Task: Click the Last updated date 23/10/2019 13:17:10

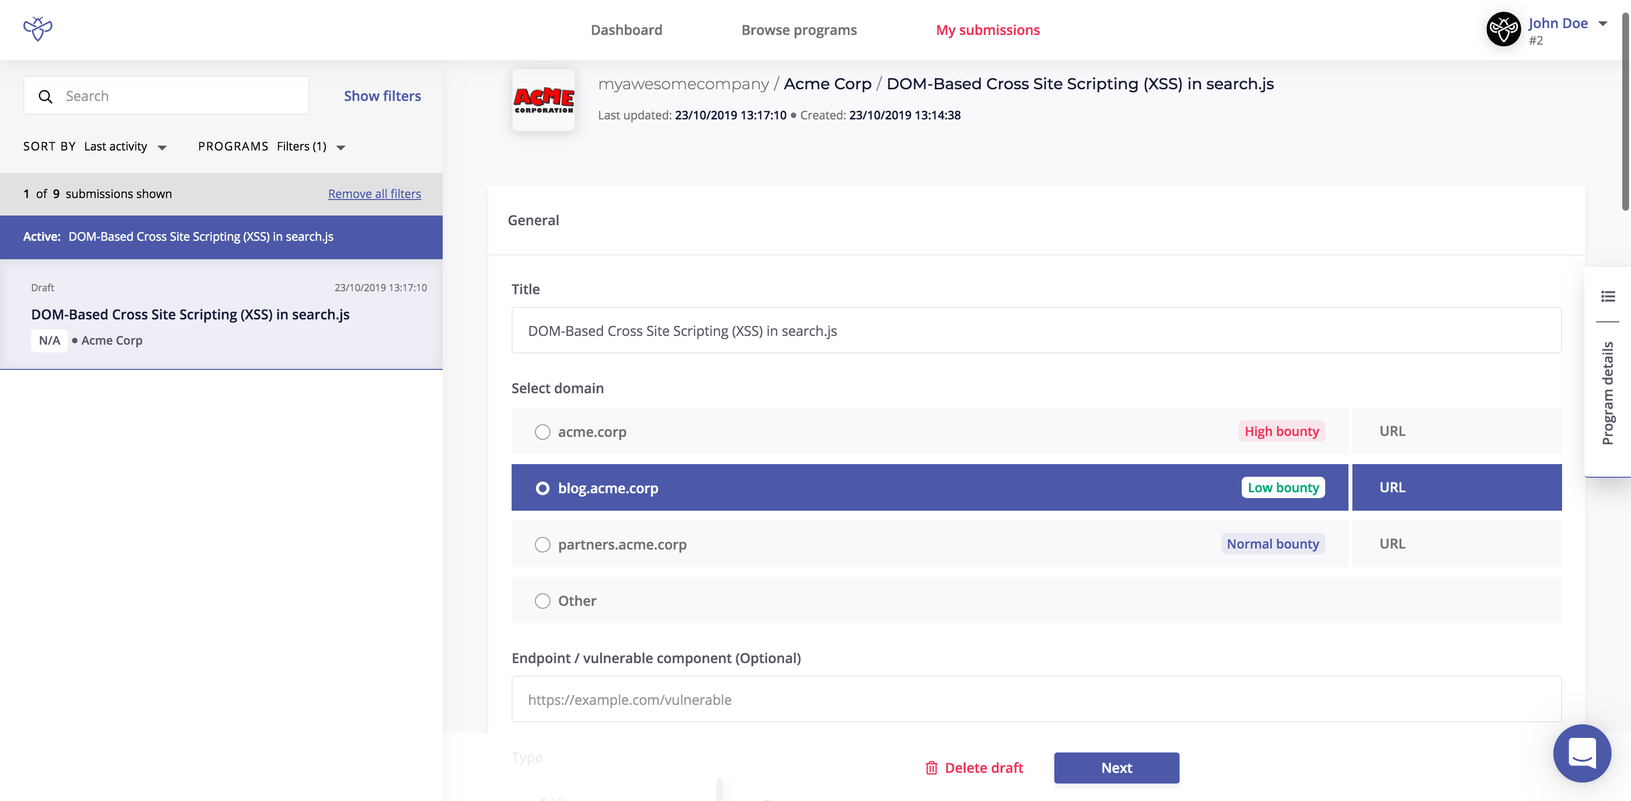Action: tap(731, 115)
